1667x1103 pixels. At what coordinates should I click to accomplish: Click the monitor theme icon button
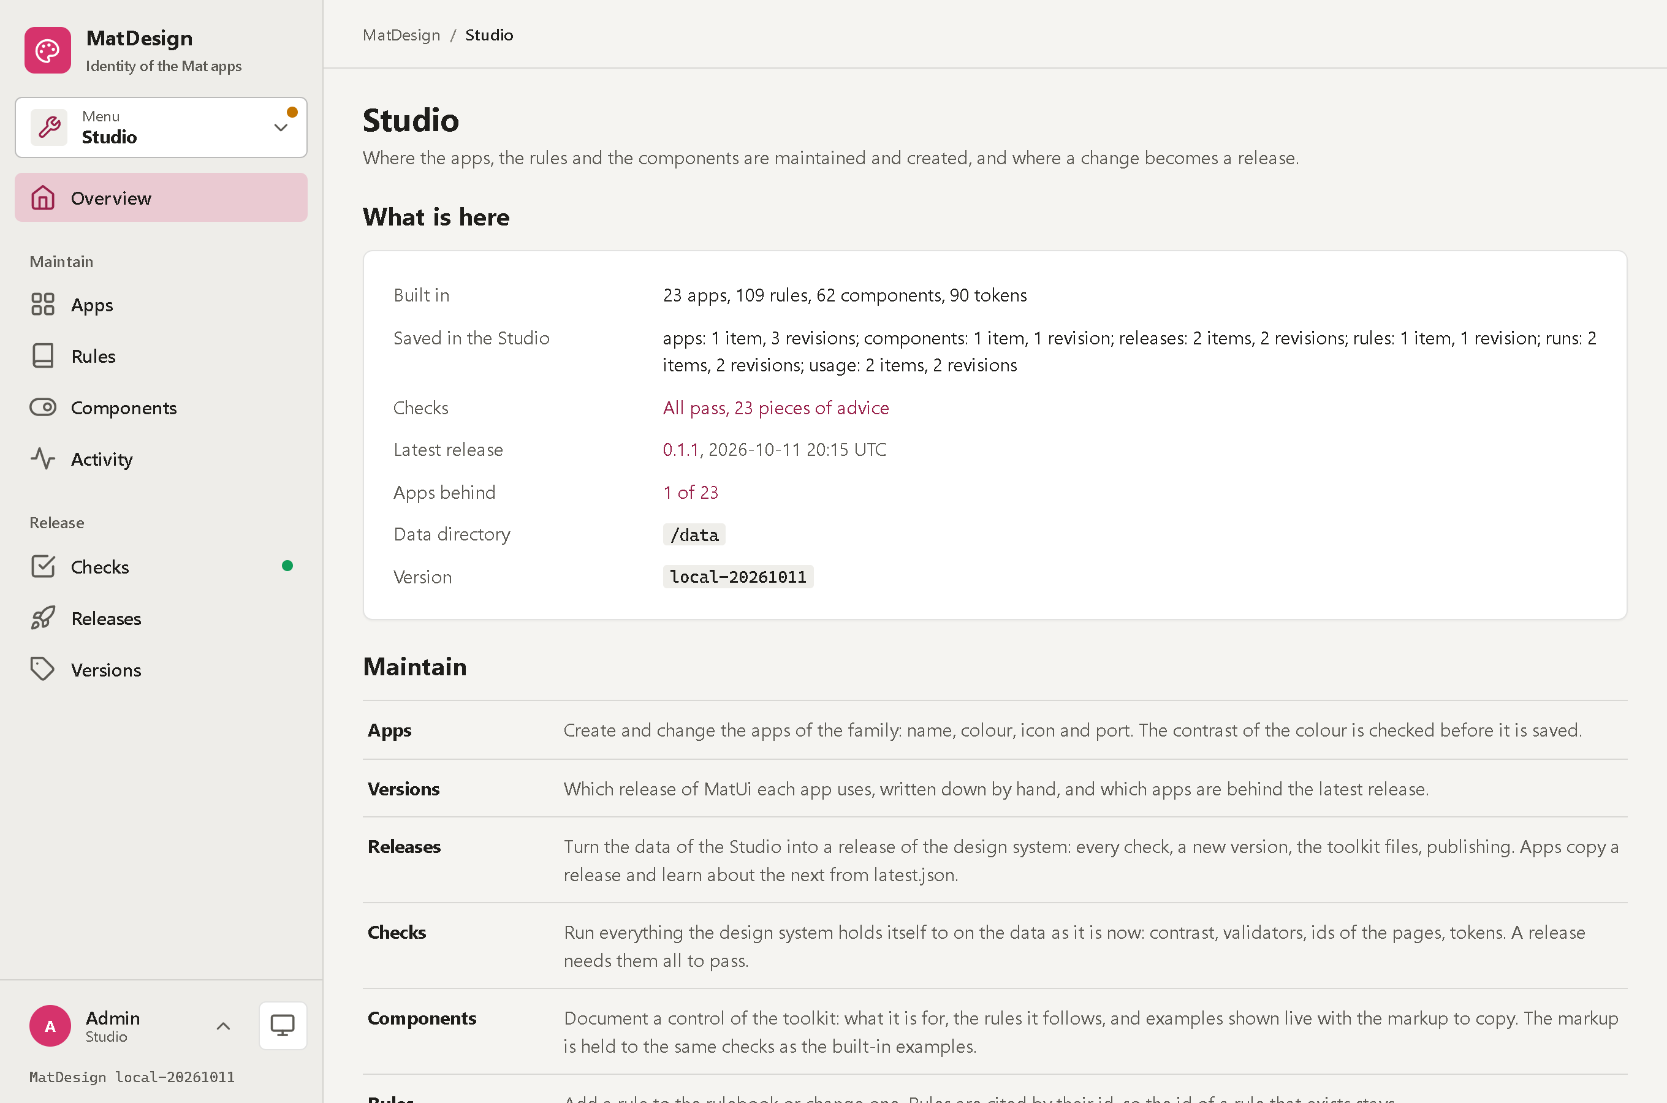[283, 1026]
